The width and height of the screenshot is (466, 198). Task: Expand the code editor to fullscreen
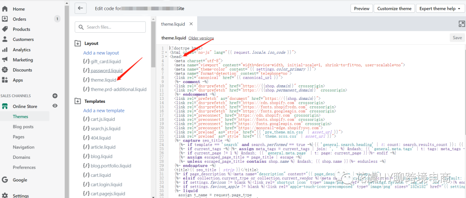(x=462, y=24)
